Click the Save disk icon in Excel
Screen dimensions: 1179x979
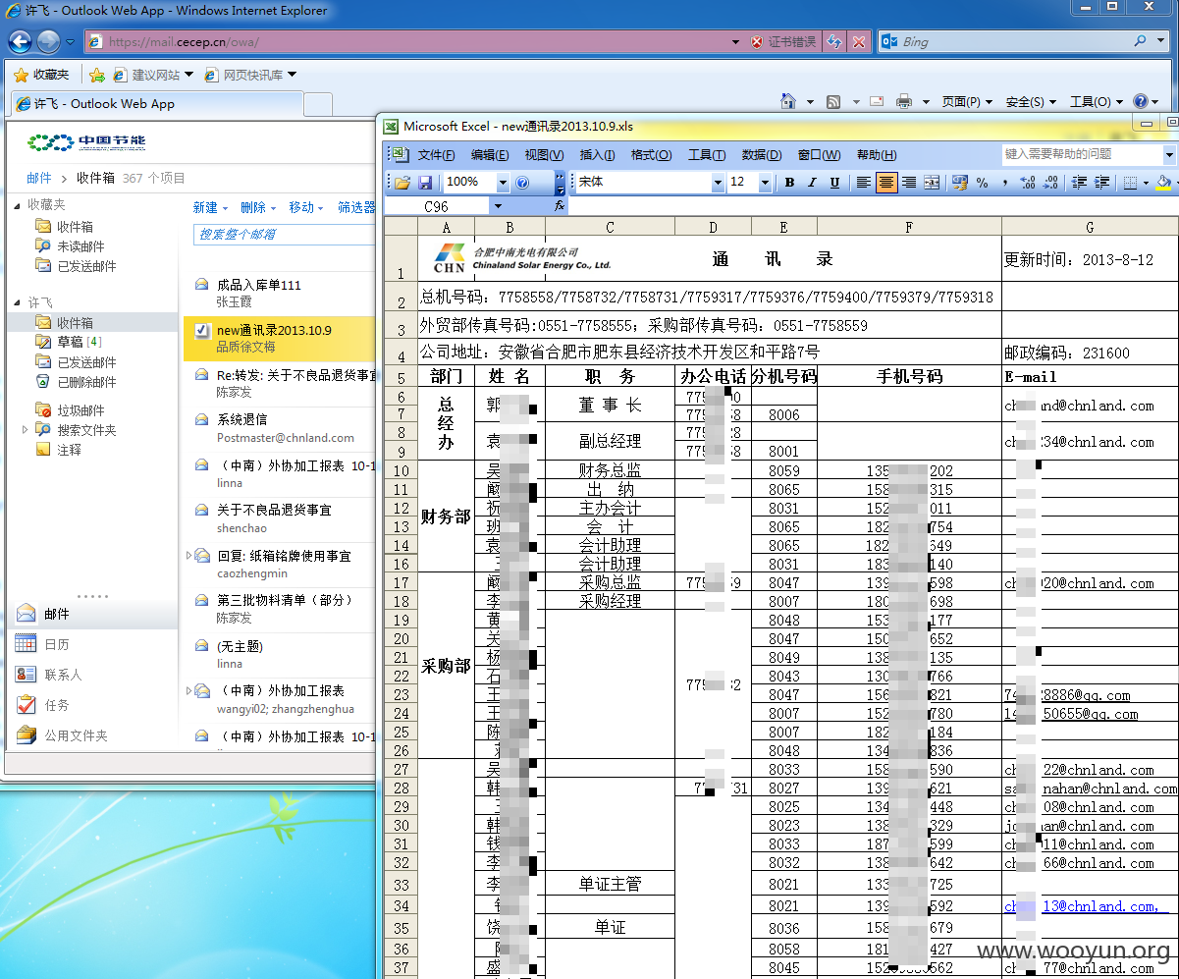pos(425,183)
